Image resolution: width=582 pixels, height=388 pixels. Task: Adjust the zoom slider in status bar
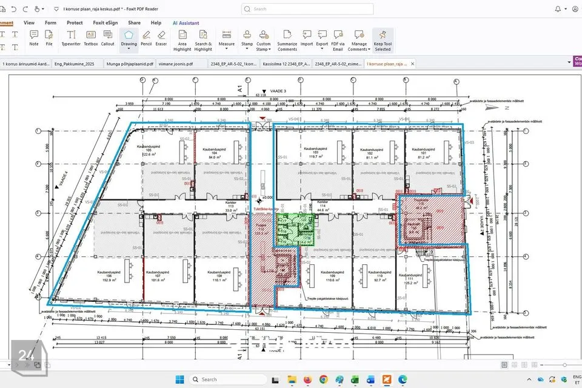coord(564,364)
